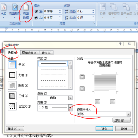The image size is (138, 138).
Task: Click the 段后 spacing after field
Action: pos(84,18)
